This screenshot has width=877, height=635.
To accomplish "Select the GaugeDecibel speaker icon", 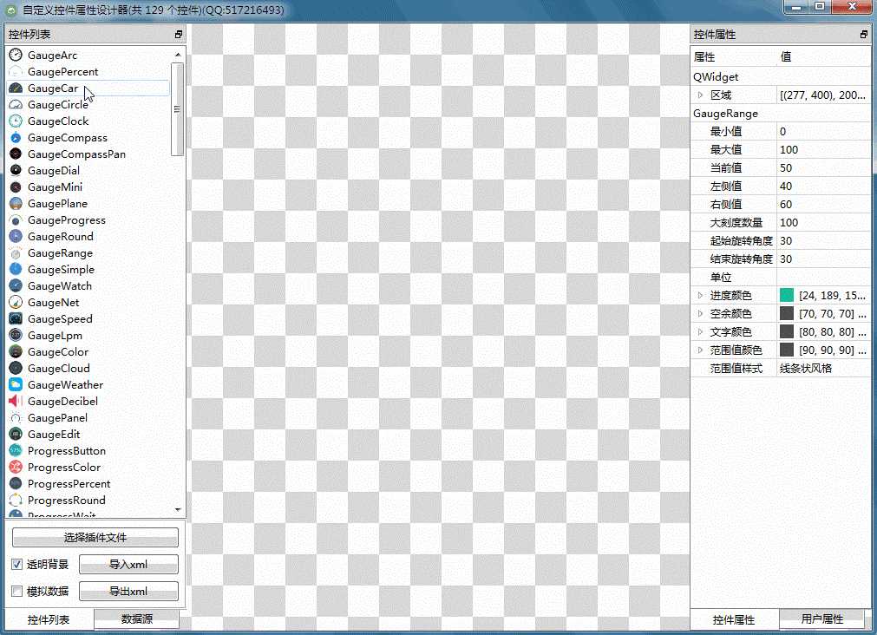I will pos(16,401).
